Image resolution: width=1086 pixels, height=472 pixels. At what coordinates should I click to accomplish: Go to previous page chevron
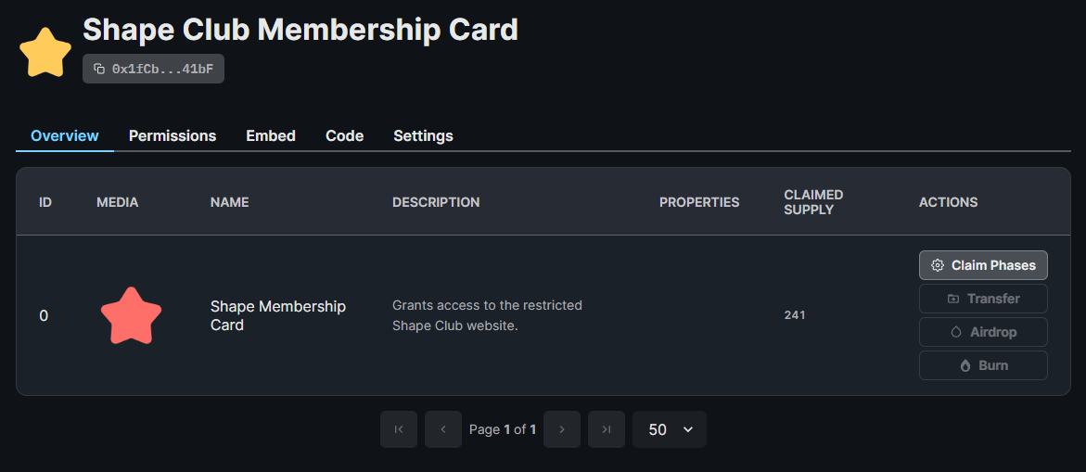click(443, 429)
